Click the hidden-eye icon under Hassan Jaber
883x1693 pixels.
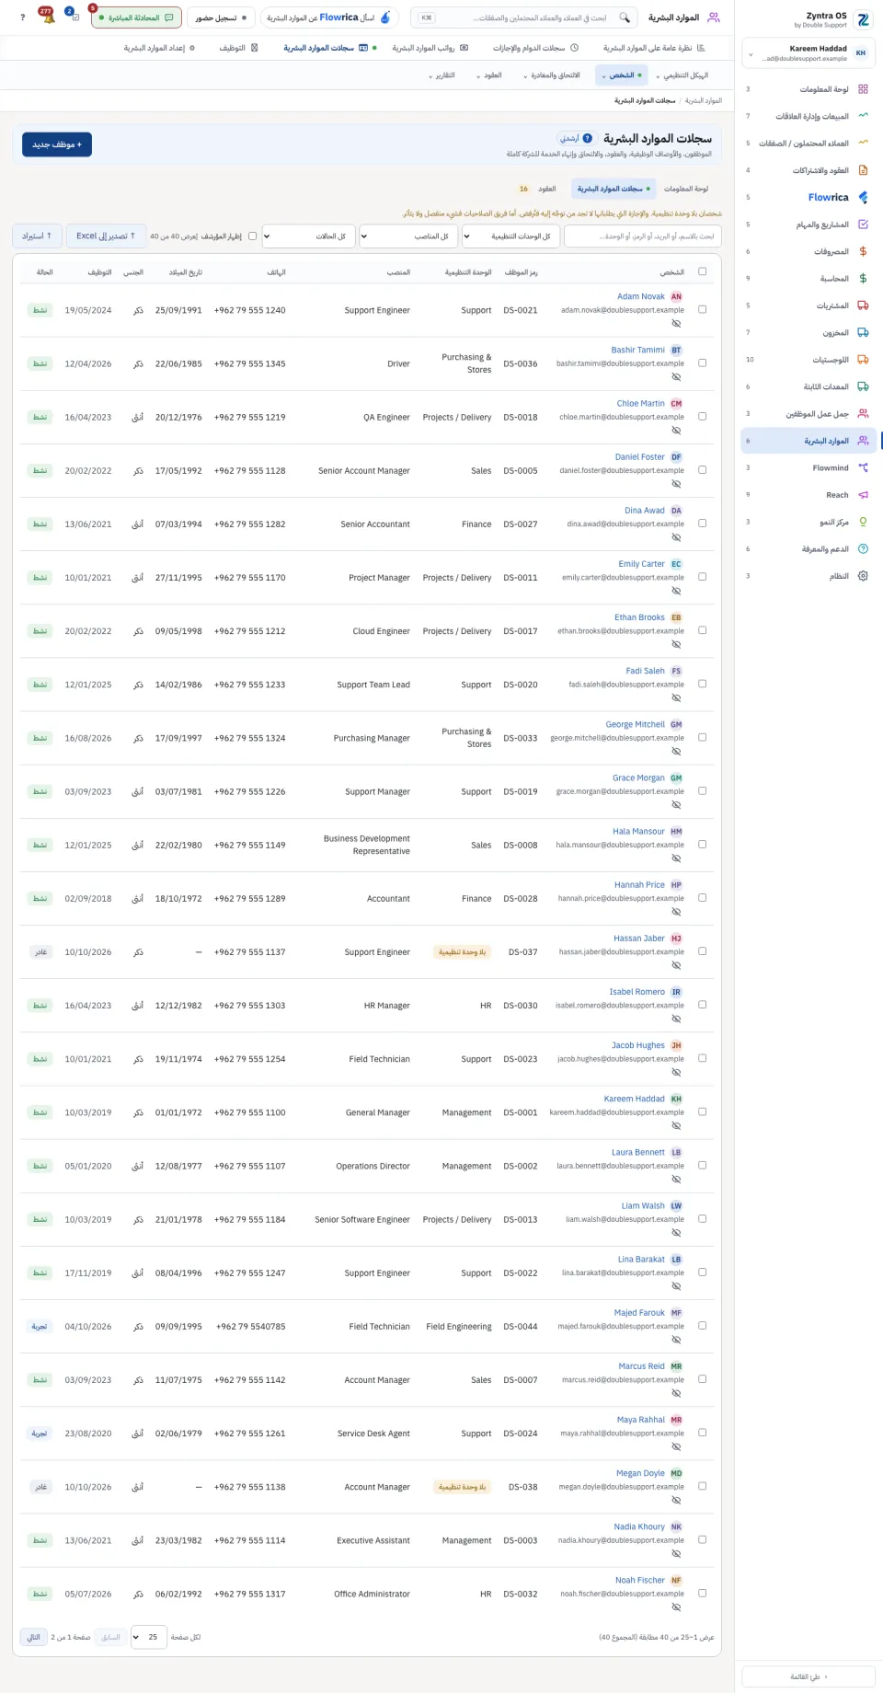676,966
